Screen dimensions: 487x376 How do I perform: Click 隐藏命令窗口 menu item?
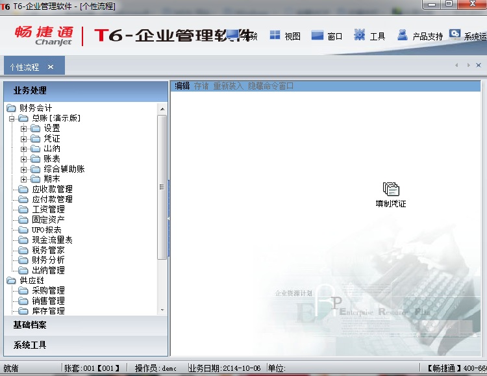(x=271, y=86)
